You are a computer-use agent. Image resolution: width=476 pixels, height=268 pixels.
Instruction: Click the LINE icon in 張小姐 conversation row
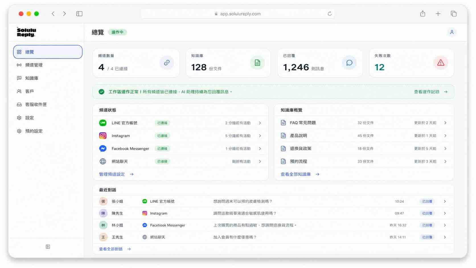(145, 201)
